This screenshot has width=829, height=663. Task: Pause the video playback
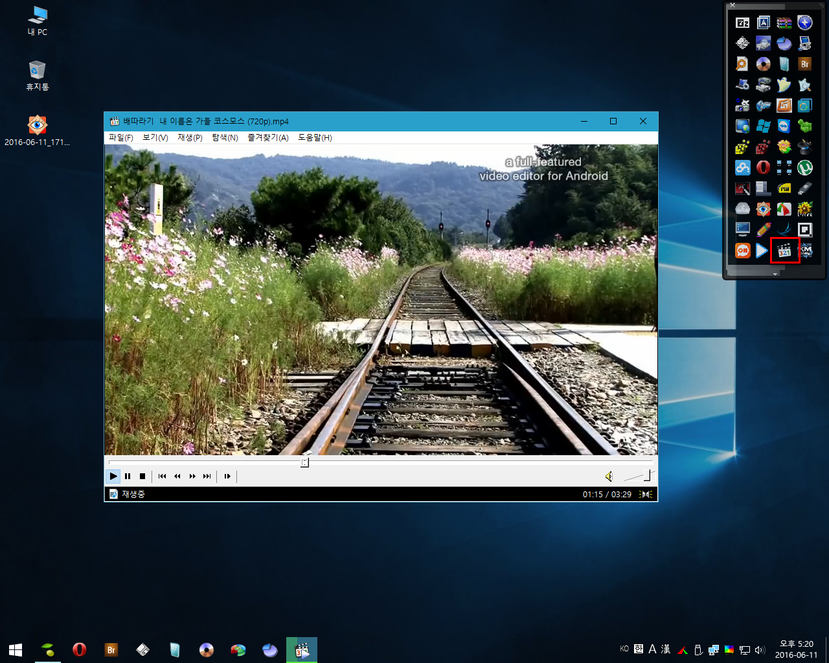[x=128, y=477]
